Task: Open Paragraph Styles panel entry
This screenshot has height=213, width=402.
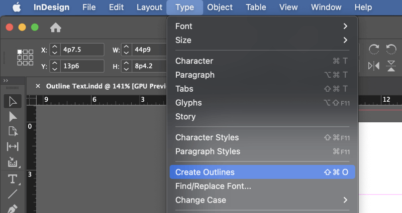Action: pyautogui.click(x=262, y=151)
